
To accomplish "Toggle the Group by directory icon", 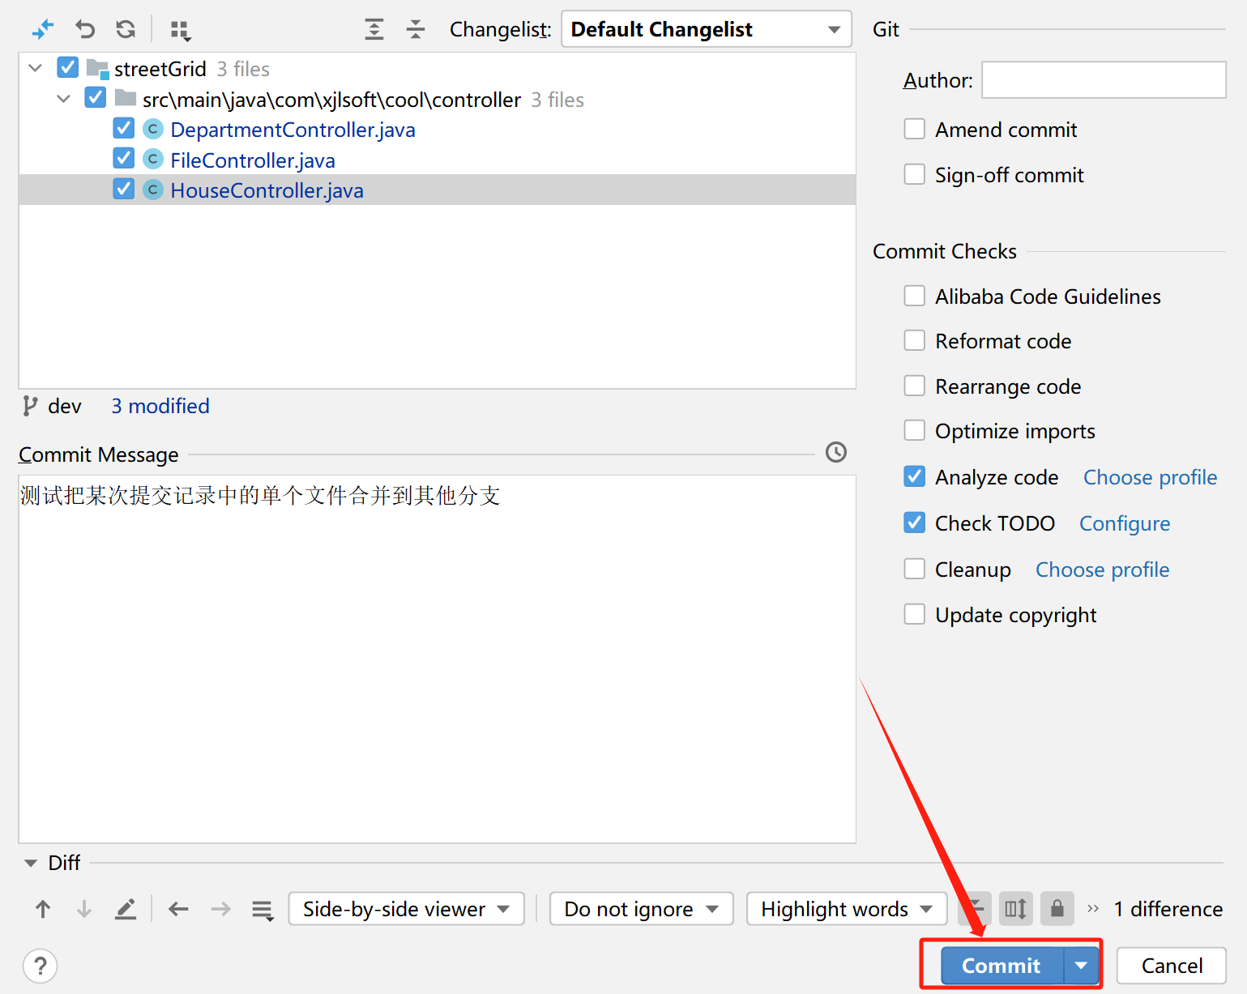I will 180,28.
